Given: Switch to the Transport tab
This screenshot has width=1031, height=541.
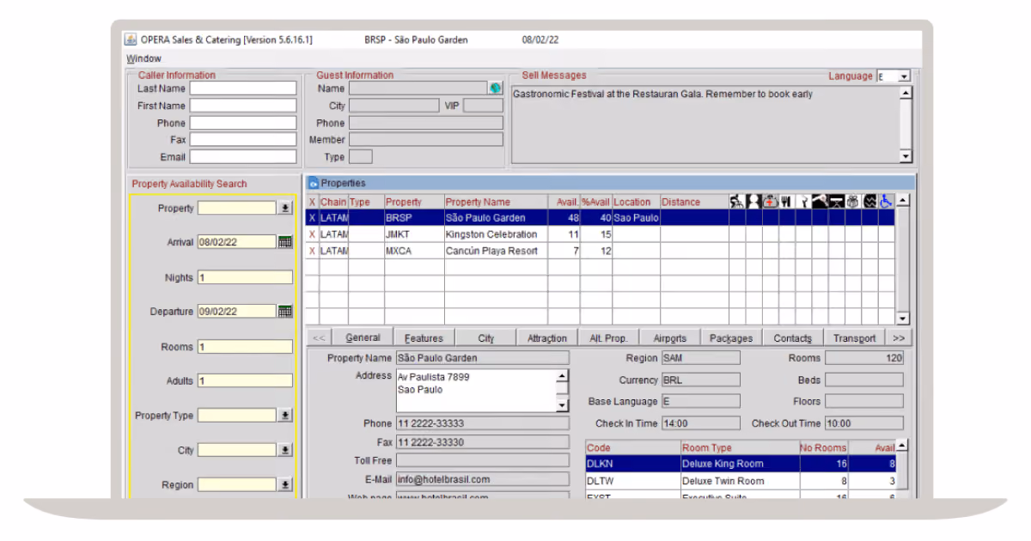Looking at the screenshot, I should point(854,338).
